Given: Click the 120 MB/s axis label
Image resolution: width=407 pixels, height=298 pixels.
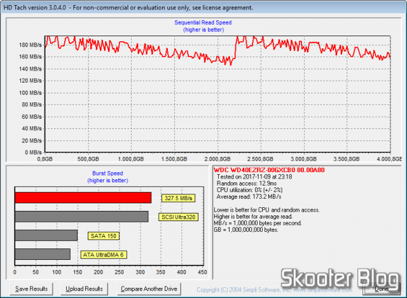Looking at the screenshot, I should coord(30,81).
